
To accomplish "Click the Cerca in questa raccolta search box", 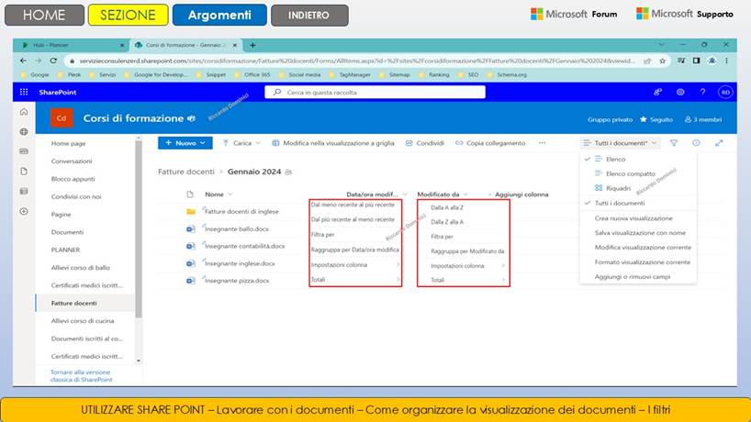I will 375,92.
